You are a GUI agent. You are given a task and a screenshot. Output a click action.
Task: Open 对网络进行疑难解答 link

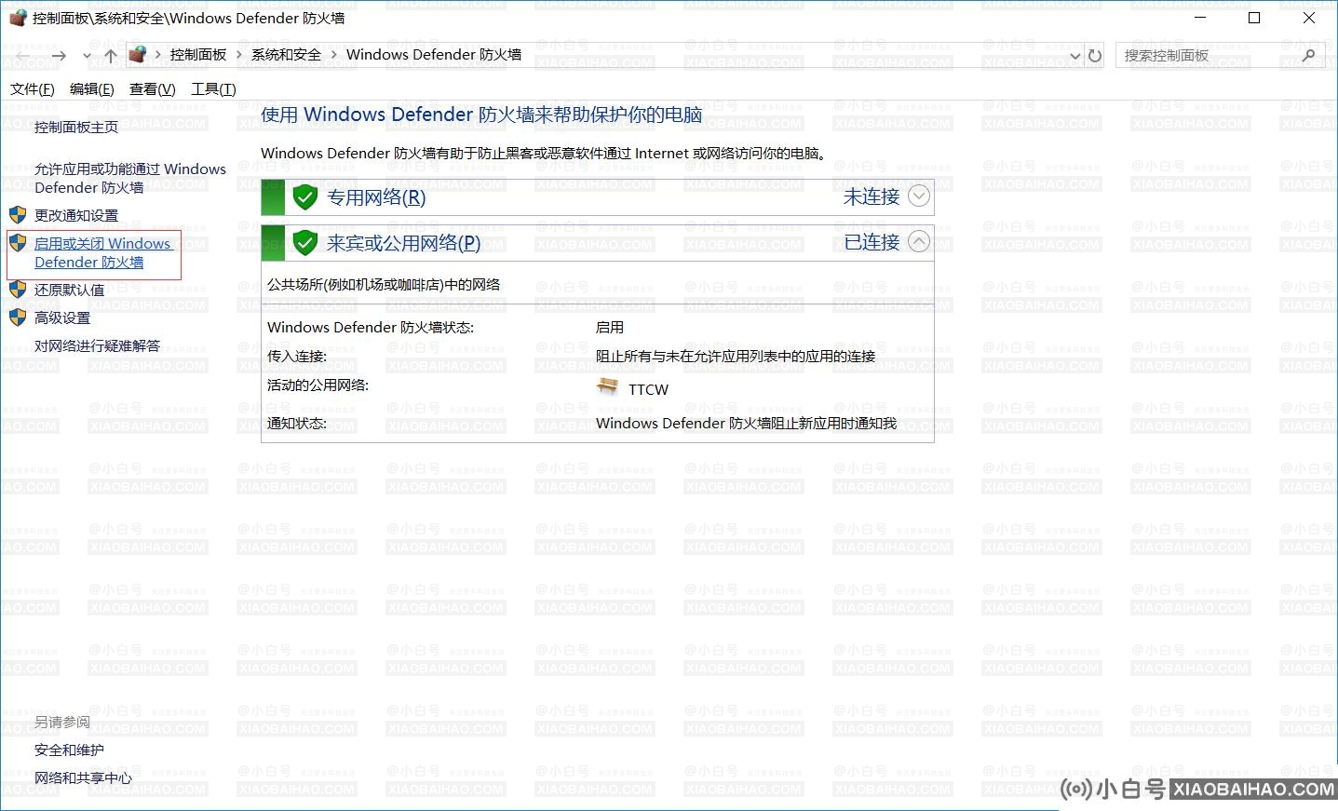pyautogui.click(x=98, y=345)
